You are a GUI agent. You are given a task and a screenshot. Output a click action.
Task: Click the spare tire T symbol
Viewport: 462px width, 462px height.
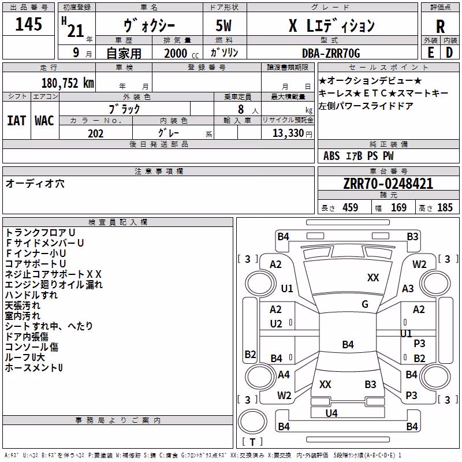252,442
